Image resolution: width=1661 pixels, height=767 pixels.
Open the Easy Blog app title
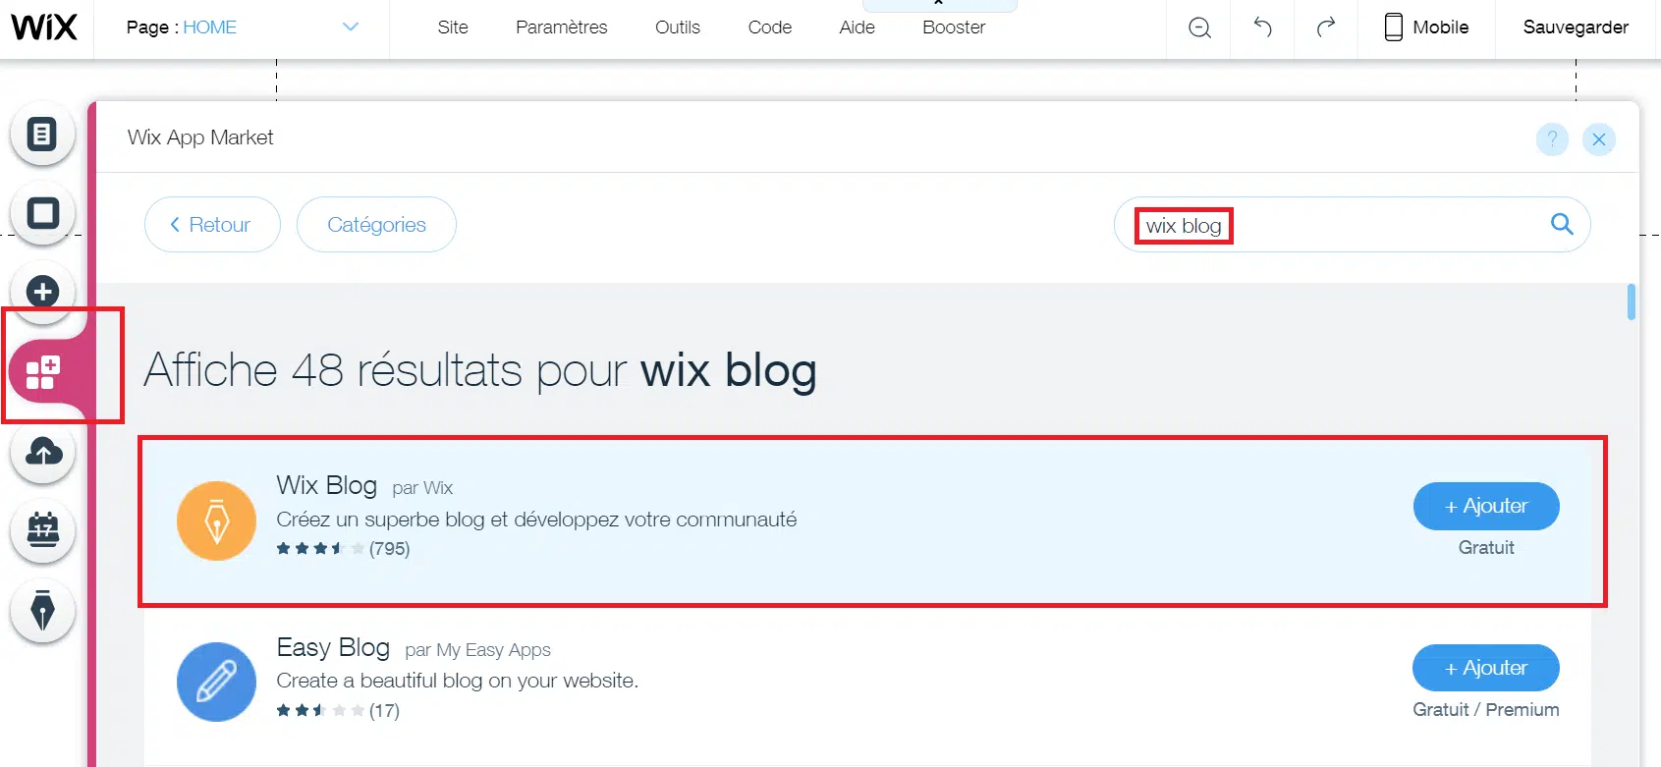coord(333,648)
